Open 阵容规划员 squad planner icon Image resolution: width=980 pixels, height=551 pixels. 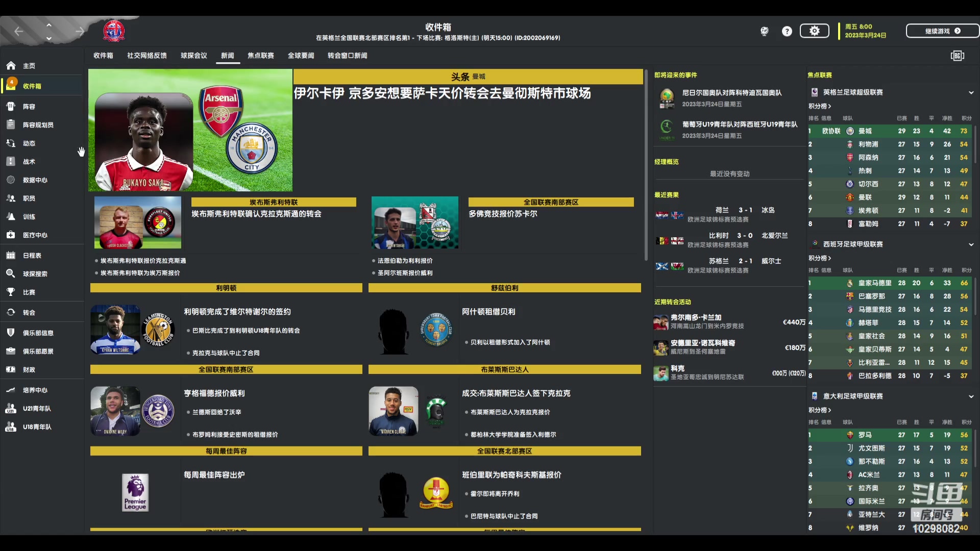click(11, 125)
